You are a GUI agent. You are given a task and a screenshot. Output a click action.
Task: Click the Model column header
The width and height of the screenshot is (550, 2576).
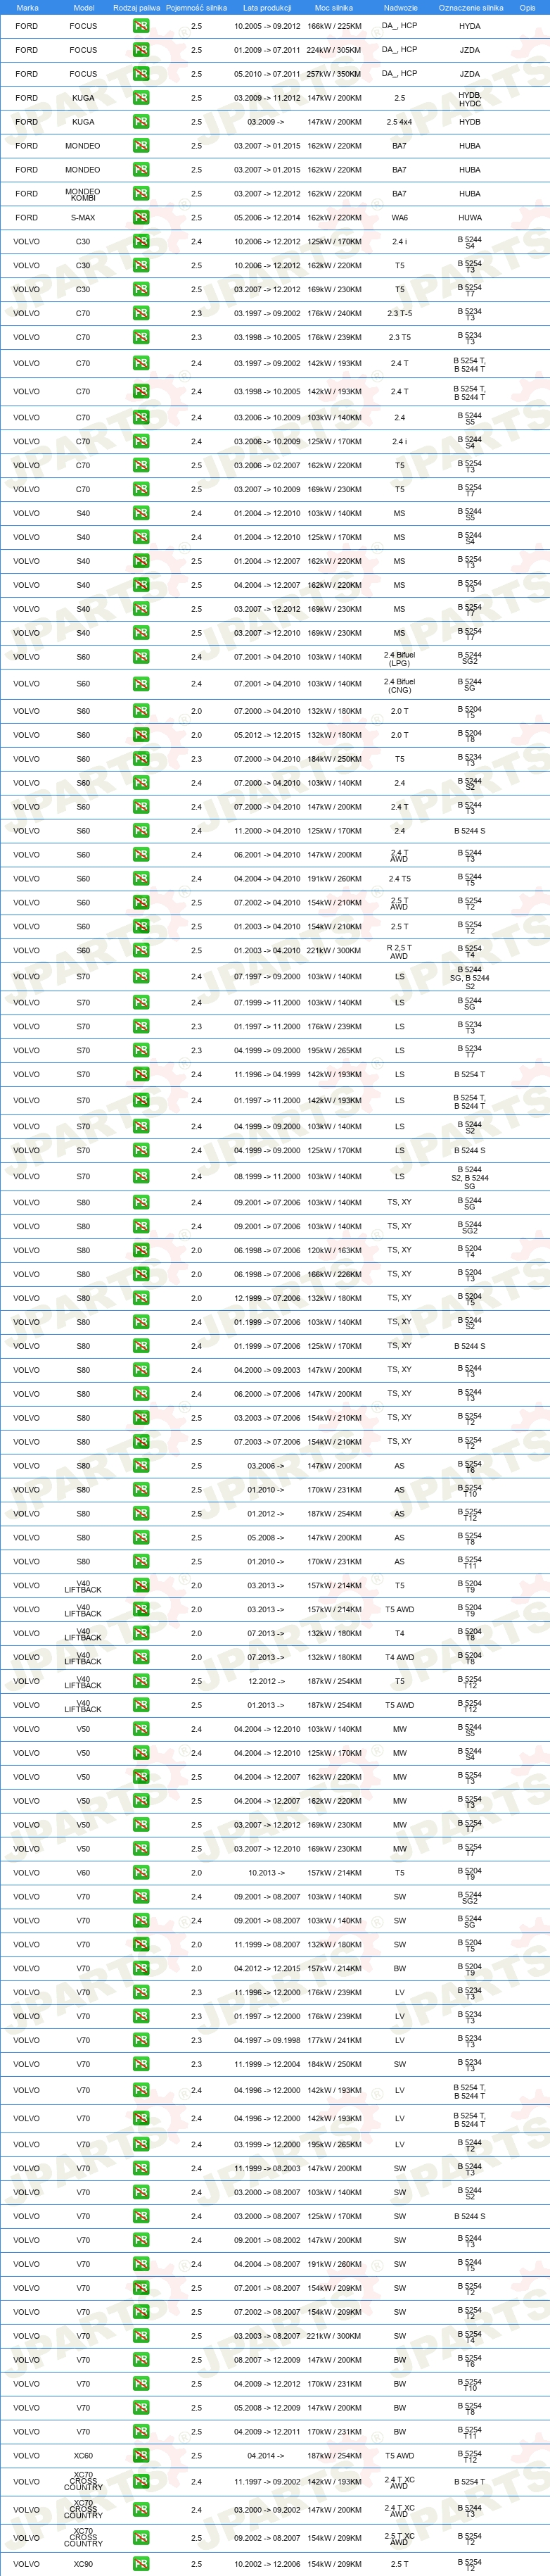point(84,7)
